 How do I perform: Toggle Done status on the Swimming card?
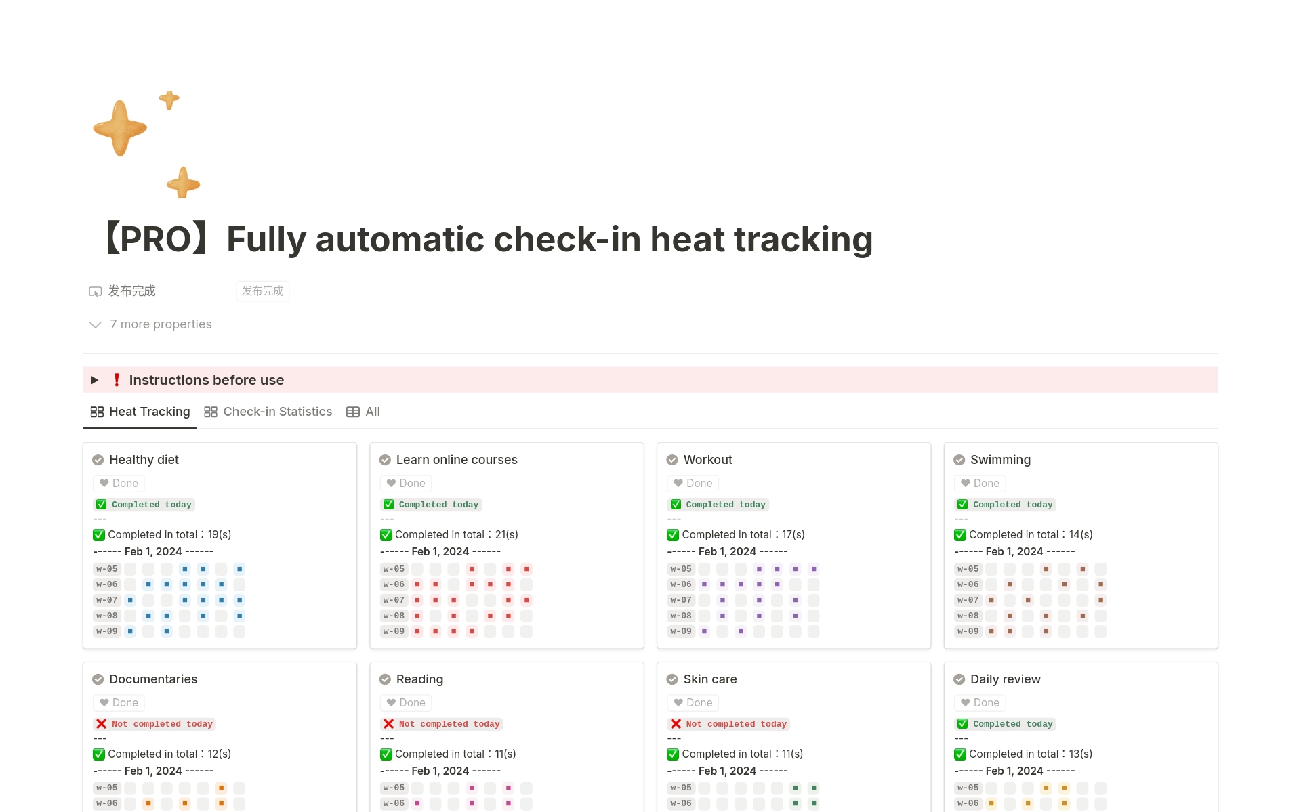(980, 483)
